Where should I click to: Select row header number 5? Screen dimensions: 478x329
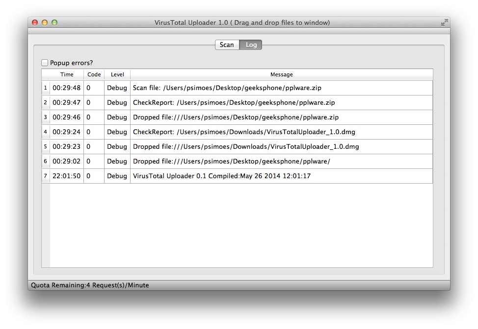(46, 146)
